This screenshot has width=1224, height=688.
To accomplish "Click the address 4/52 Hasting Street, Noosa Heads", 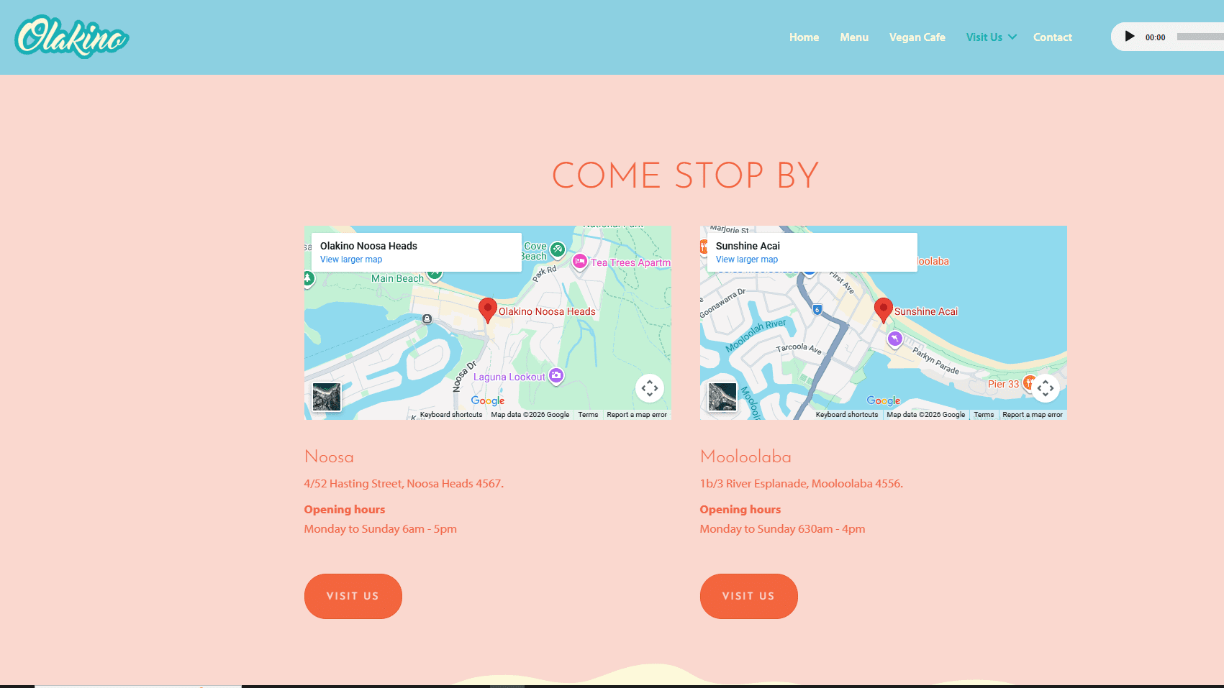I will (x=404, y=484).
